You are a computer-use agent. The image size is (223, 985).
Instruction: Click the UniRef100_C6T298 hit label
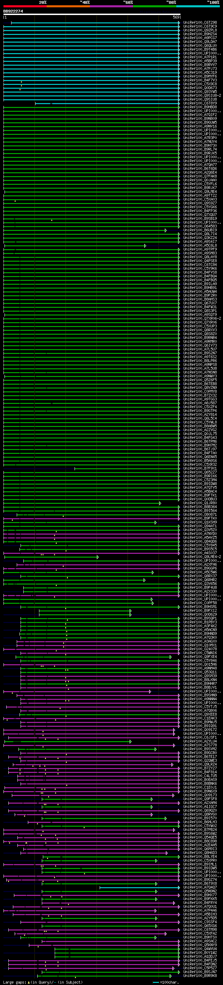tap(200, 23)
